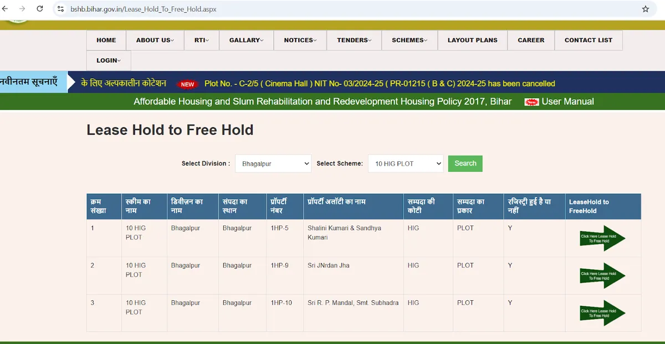Go to the CONTACT LIST page
This screenshot has width=665, height=344.
[588, 40]
